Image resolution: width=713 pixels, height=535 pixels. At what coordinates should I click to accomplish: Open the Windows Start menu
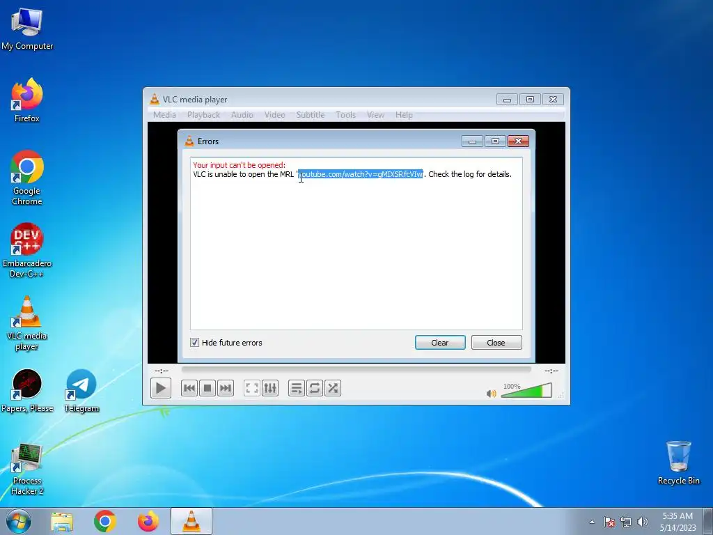click(x=19, y=521)
